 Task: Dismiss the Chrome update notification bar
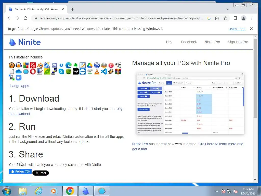tap(251, 29)
